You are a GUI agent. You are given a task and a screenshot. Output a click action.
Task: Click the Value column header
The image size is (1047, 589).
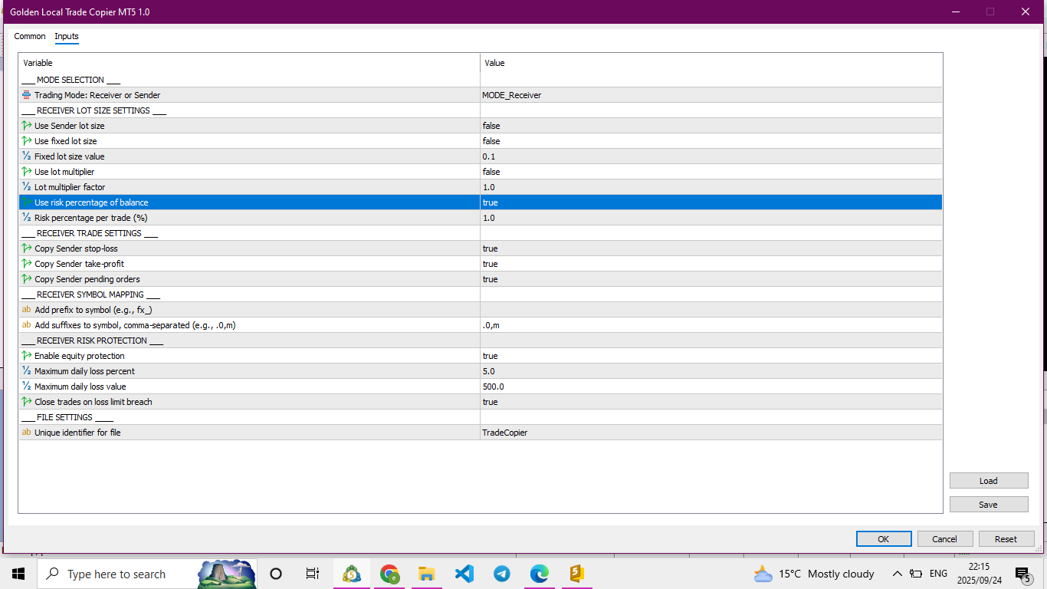coord(711,63)
